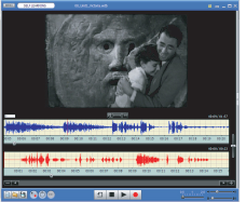The height and width of the screenshot is (202, 240).
Task: Click the third round grey toolbar button
Action: [x=51, y=195]
